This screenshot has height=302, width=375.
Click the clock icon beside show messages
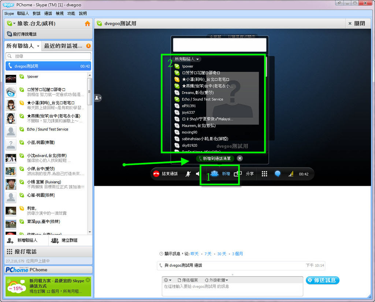coord(161,254)
